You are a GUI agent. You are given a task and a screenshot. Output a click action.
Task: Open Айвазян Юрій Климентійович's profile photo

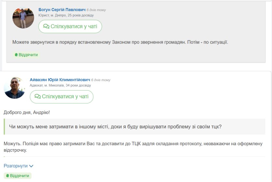pos(15,88)
